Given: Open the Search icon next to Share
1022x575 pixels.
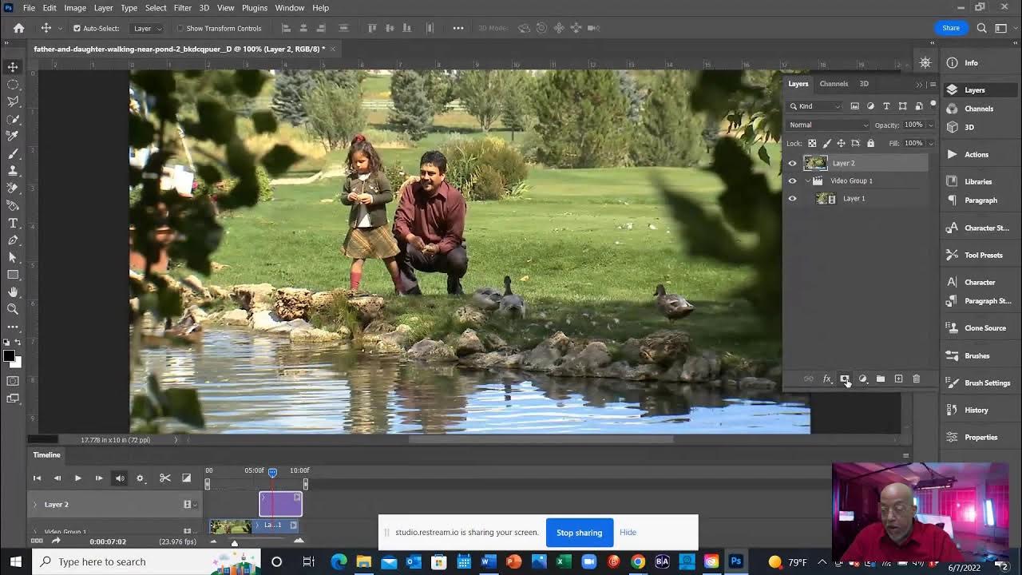Looking at the screenshot, I should tap(982, 28).
